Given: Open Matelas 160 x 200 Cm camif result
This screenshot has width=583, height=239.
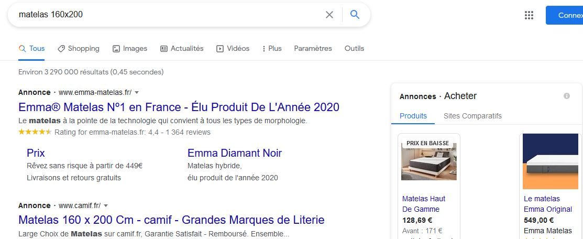Looking at the screenshot, I should pyautogui.click(x=171, y=220).
